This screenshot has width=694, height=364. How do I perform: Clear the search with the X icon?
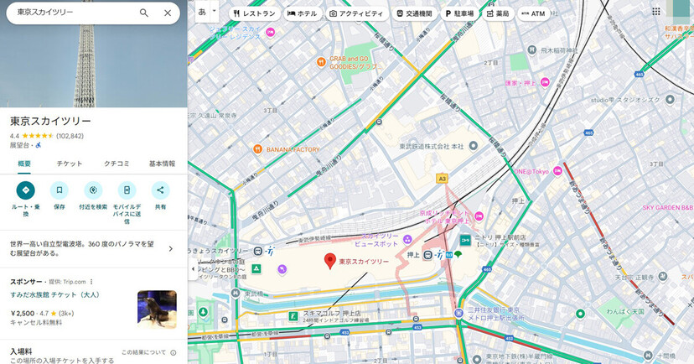(168, 13)
